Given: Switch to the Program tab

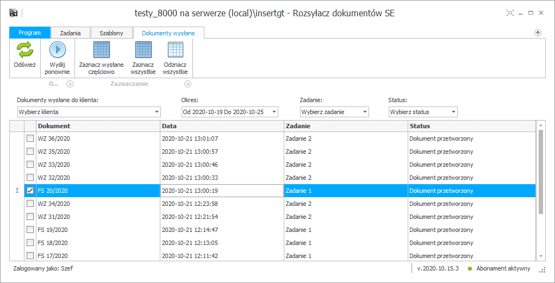Looking at the screenshot, I should [30, 33].
